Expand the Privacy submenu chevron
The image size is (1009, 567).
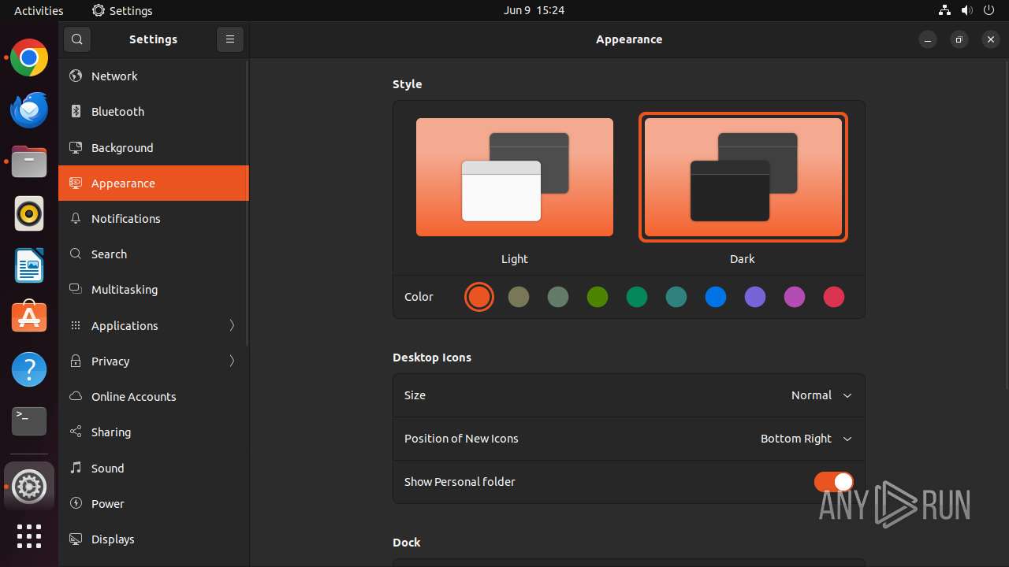point(232,361)
